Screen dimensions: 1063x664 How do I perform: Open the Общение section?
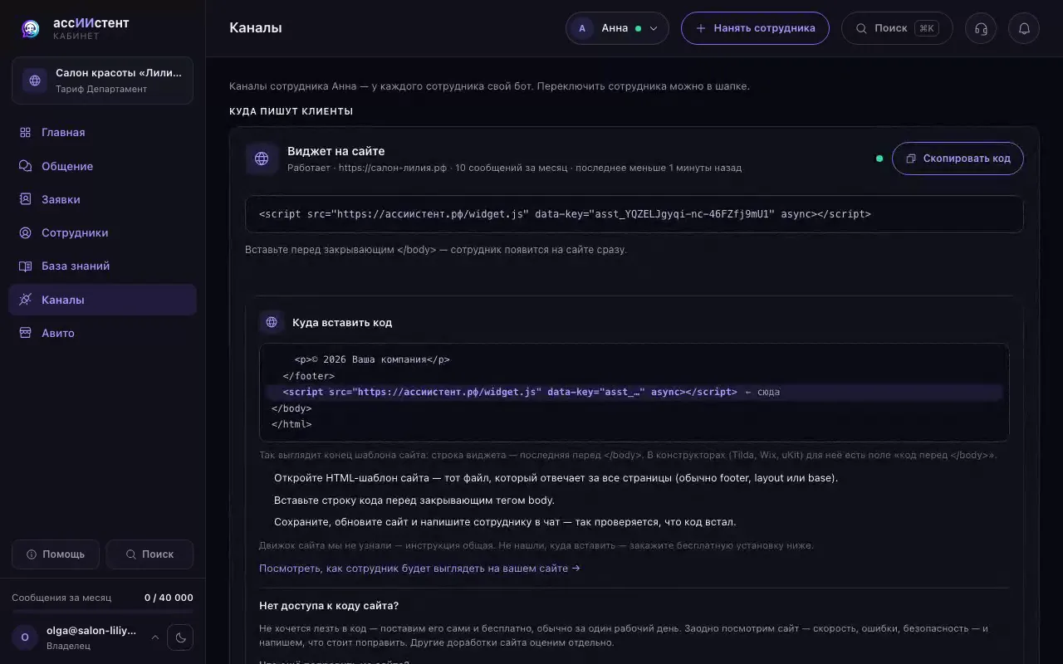tap(102, 166)
